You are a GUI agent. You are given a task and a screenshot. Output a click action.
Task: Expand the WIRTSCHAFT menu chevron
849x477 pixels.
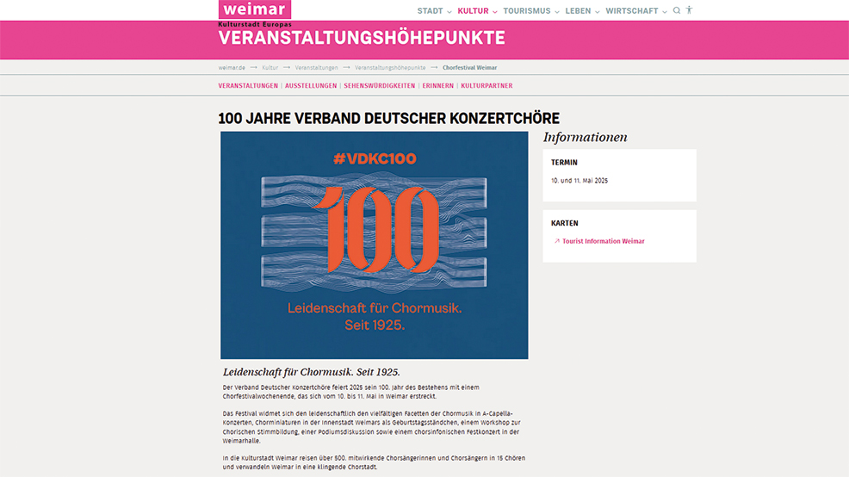click(x=665, y=12)
